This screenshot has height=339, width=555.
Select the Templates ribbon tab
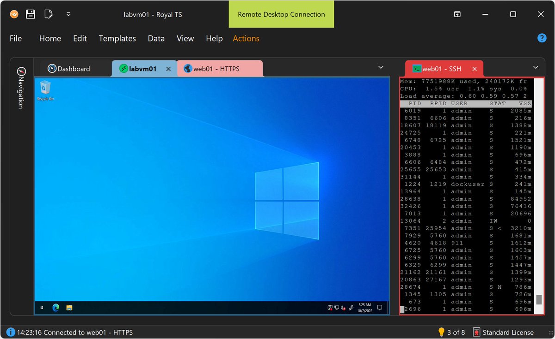pos(117,38)
